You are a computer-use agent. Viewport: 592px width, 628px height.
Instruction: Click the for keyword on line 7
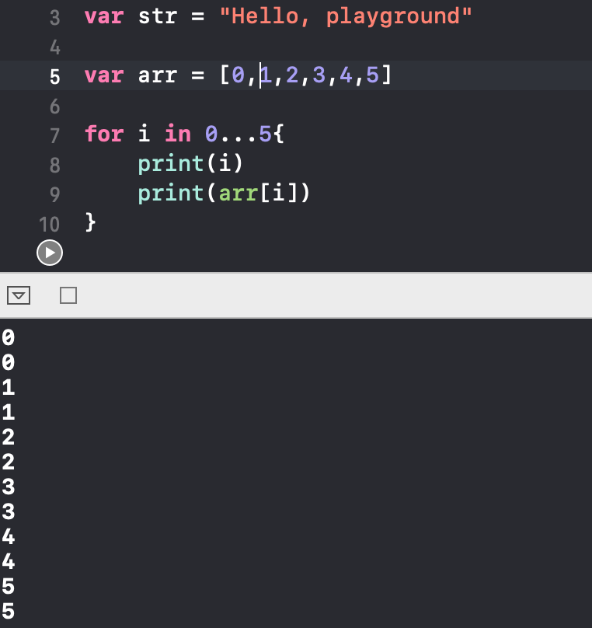click(104, 134)
